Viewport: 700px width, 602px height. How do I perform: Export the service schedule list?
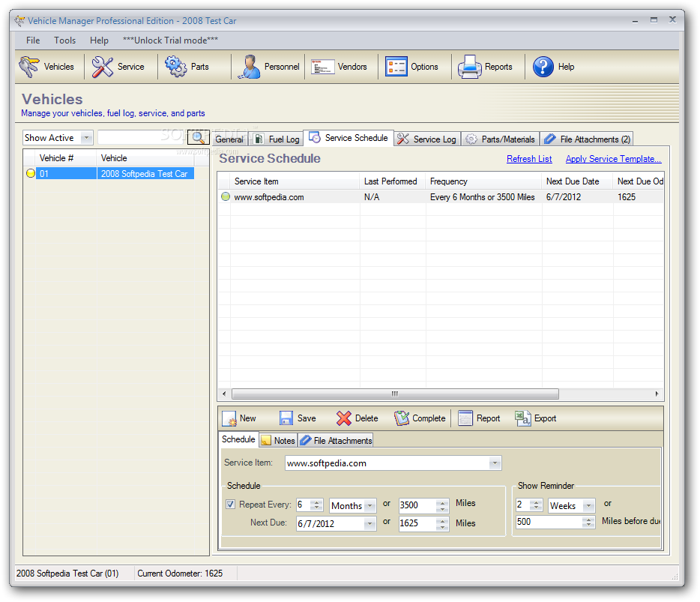click(536, 418)
